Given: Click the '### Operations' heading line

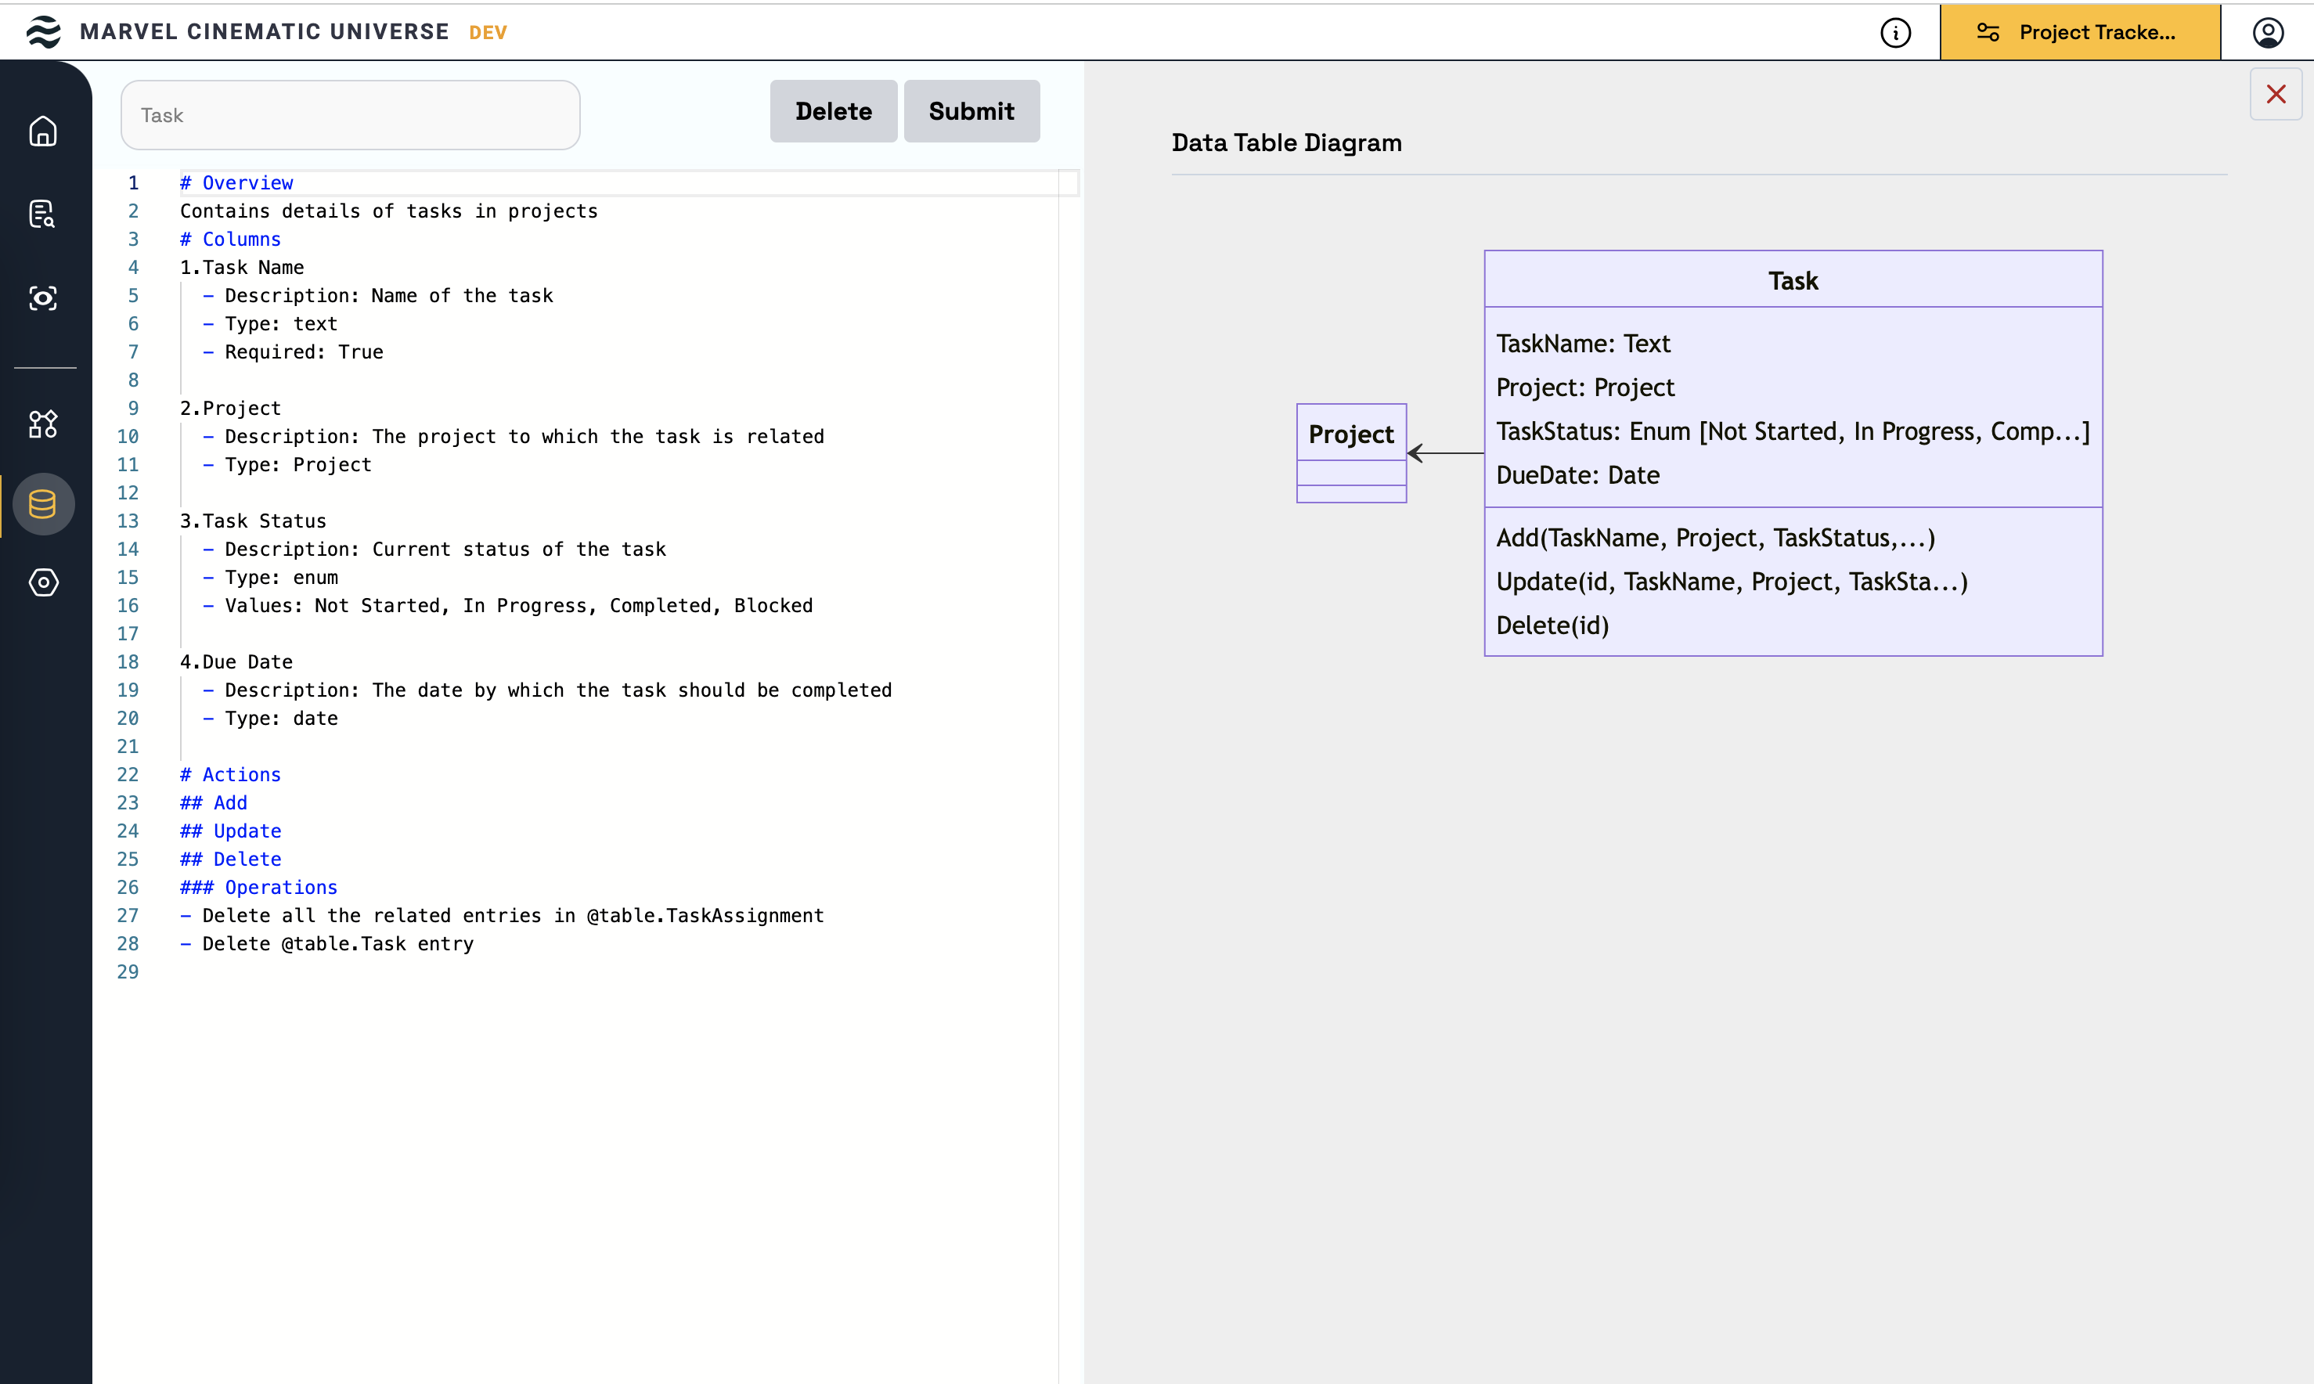Looking at the screenshot, I should point(258,887).
